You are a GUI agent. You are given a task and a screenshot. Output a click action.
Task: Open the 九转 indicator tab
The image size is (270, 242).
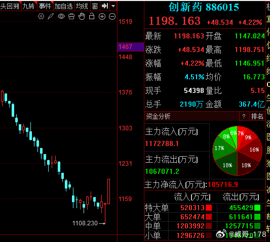click(28, 7)
